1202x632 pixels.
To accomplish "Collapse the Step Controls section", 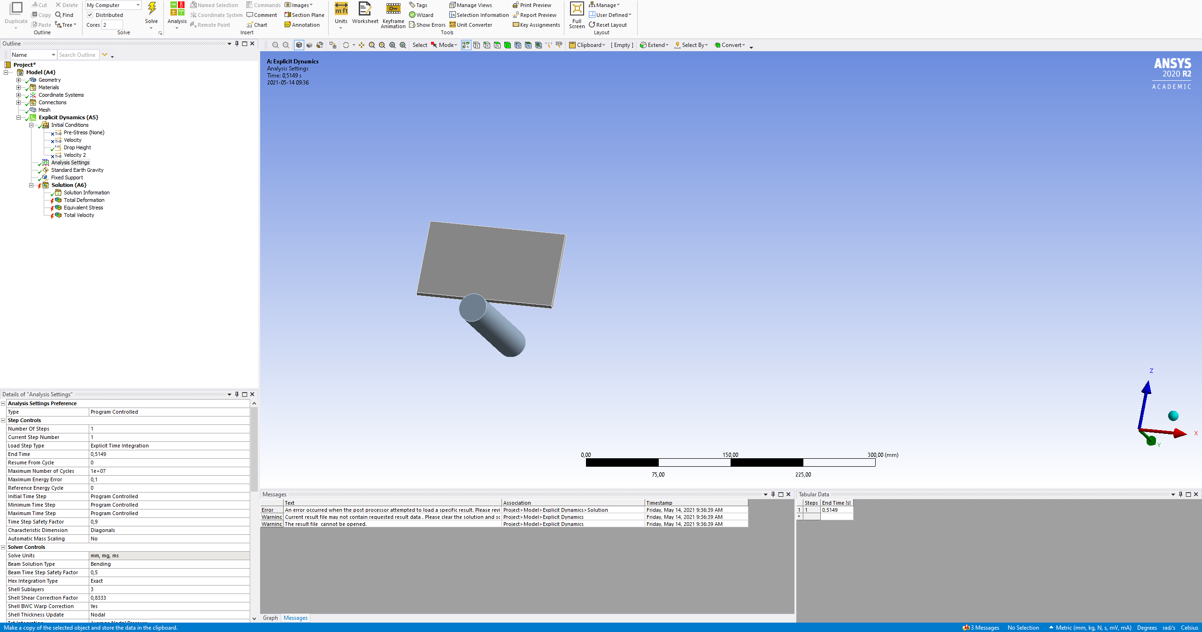I will coord(3,420).
